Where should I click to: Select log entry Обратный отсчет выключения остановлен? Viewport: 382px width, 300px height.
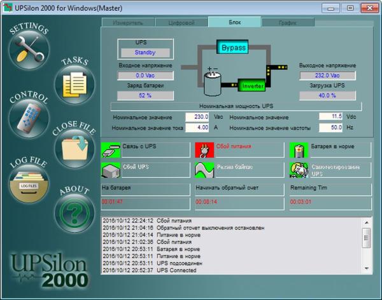click(232, 228)
